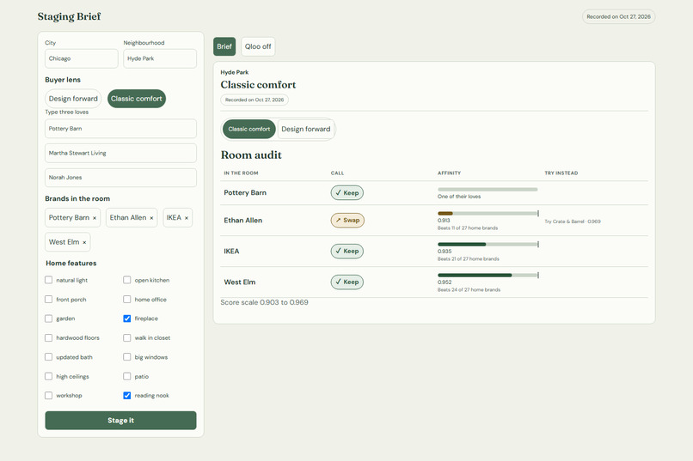This screenshot has width=693, height=461.
Task: Tick the garden checkbox
Action: coord(49,318)
